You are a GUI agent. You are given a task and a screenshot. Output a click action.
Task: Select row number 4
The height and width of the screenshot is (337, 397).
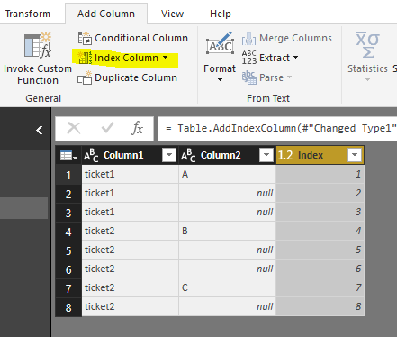[68, 232]
